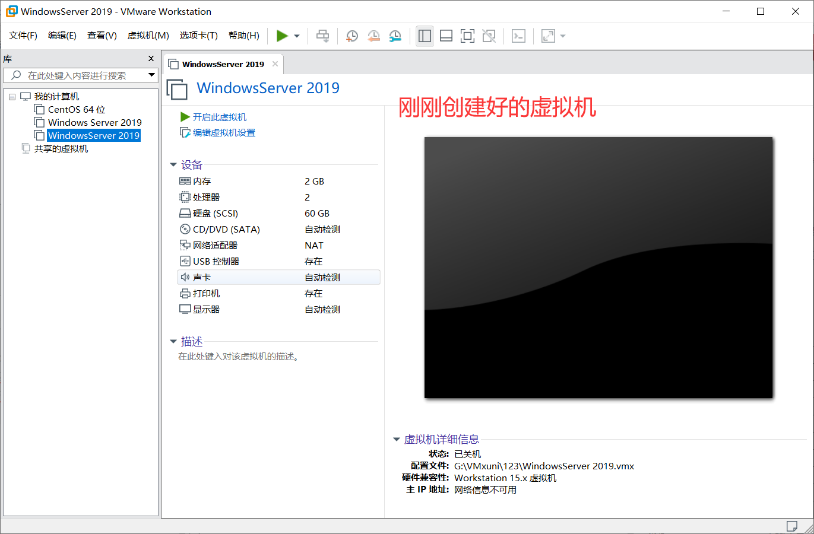This screenshot has width=814, height=534.
Task: Open the console view icon
Action: tap(518, 36)
